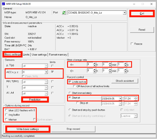The width and height of the screenshot is (157, 139).
Task: Enable blue LED flashes with t1
Action: click(6, 110)
